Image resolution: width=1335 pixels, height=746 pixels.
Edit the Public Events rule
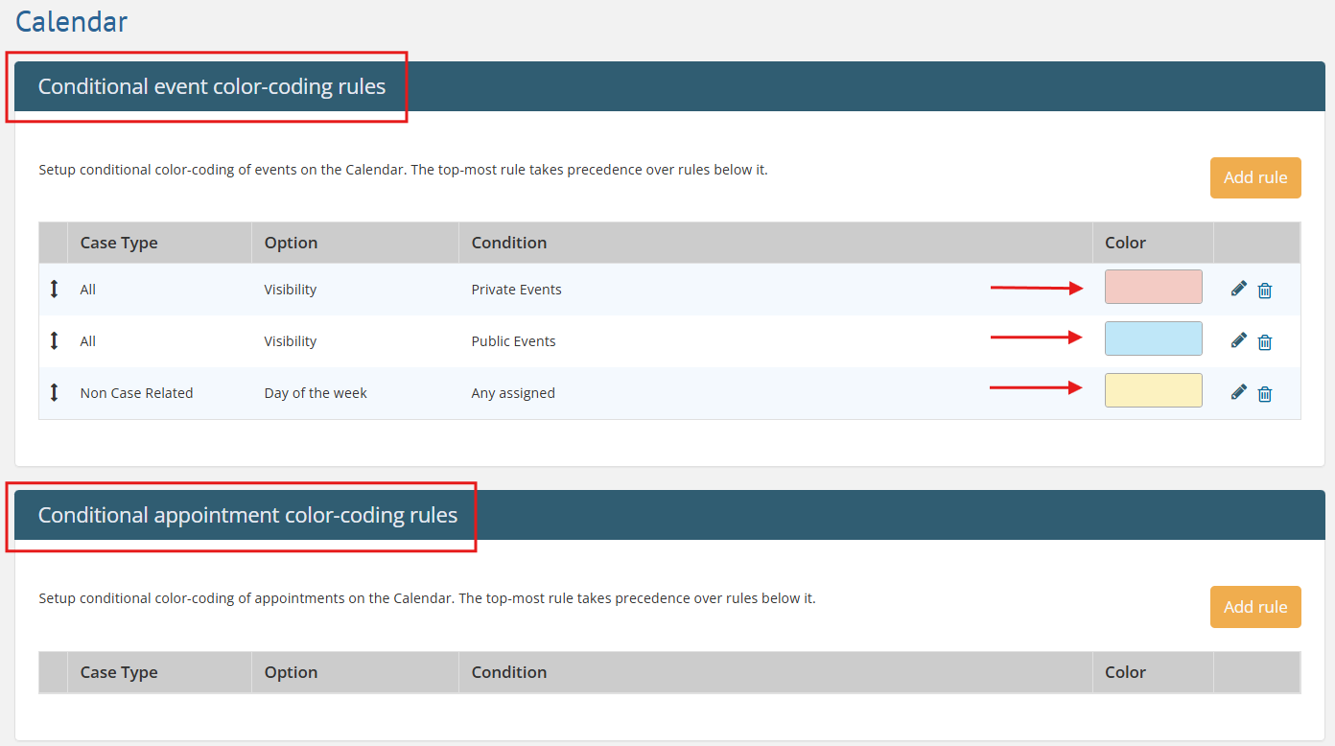tap(1239, 340)
